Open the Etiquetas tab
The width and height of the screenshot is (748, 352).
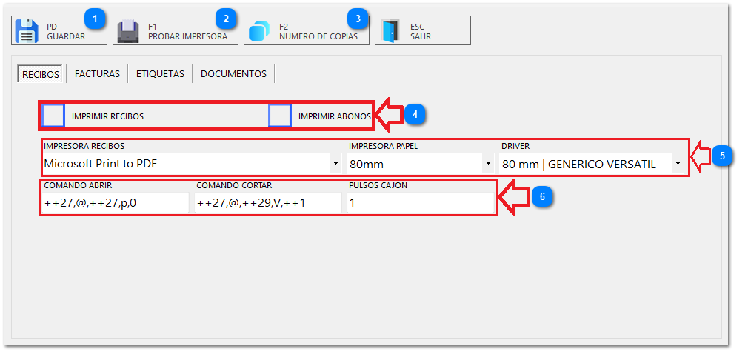[x=160, y=74]
